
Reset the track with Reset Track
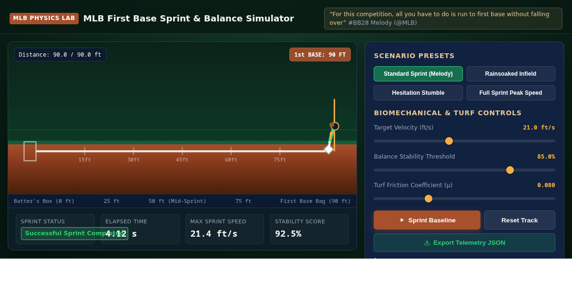pyautogui.click(x=520, y=220)
